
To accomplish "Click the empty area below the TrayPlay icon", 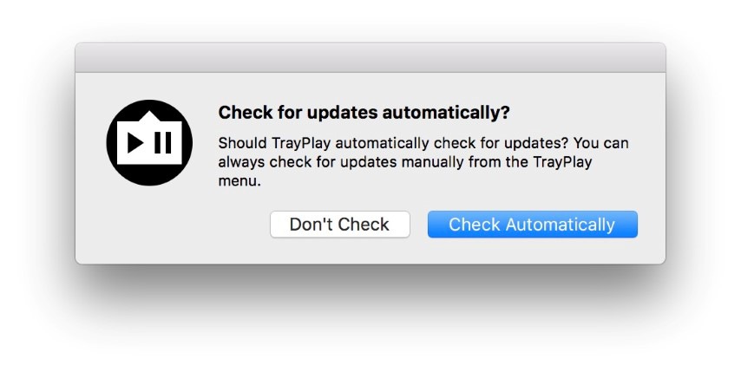I will (148, 224).
